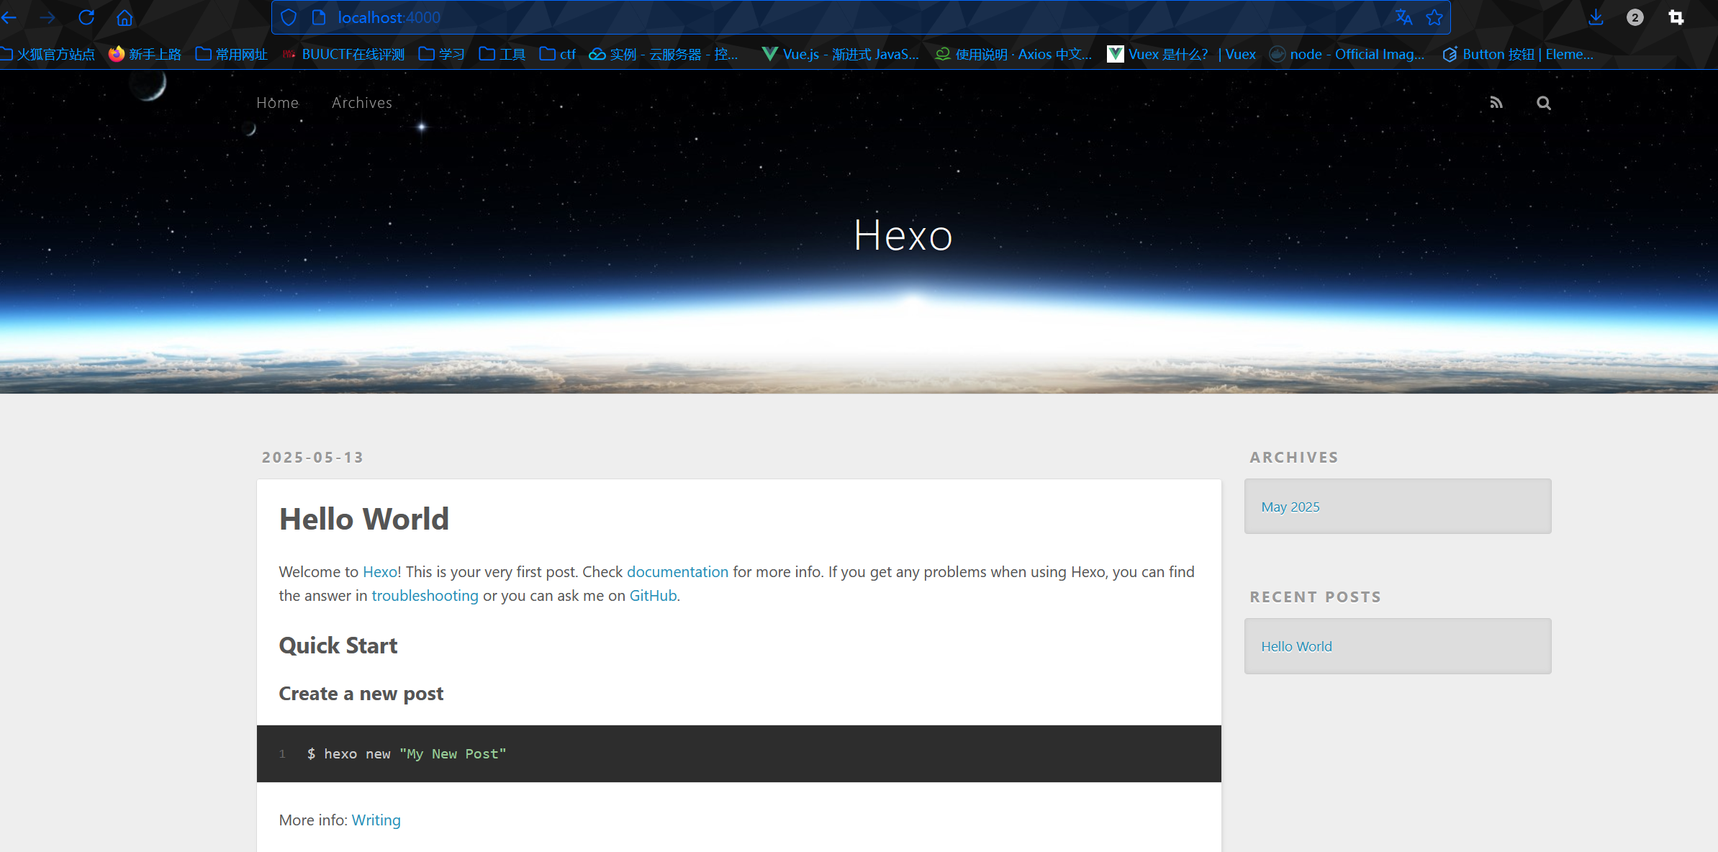
Task: Open the downloads arrow icon
Action: tap(1596, 17)
